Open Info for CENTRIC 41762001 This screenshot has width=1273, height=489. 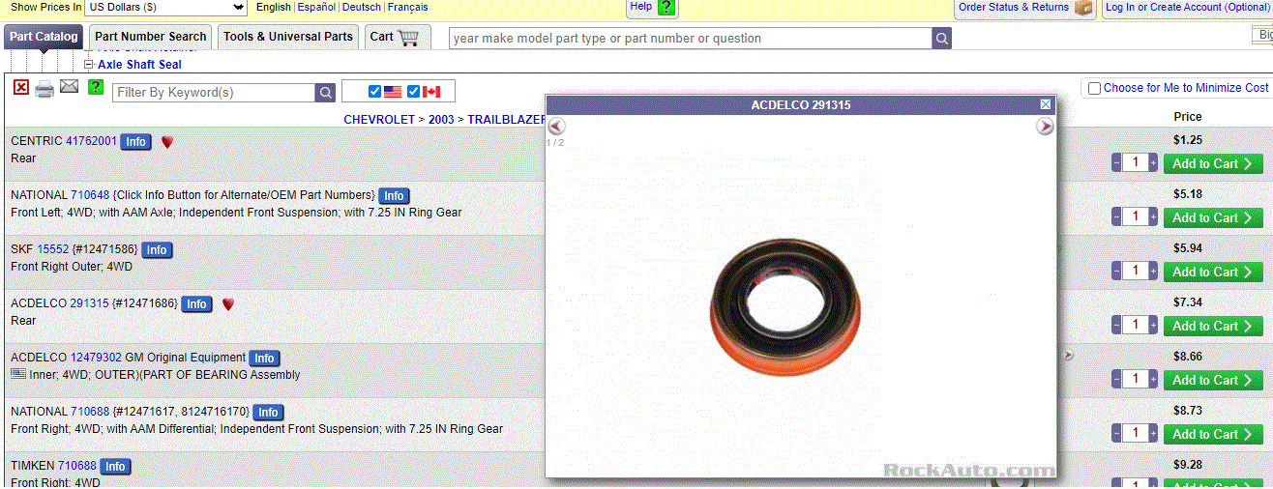pyautogui.click(x=135, y=142)
